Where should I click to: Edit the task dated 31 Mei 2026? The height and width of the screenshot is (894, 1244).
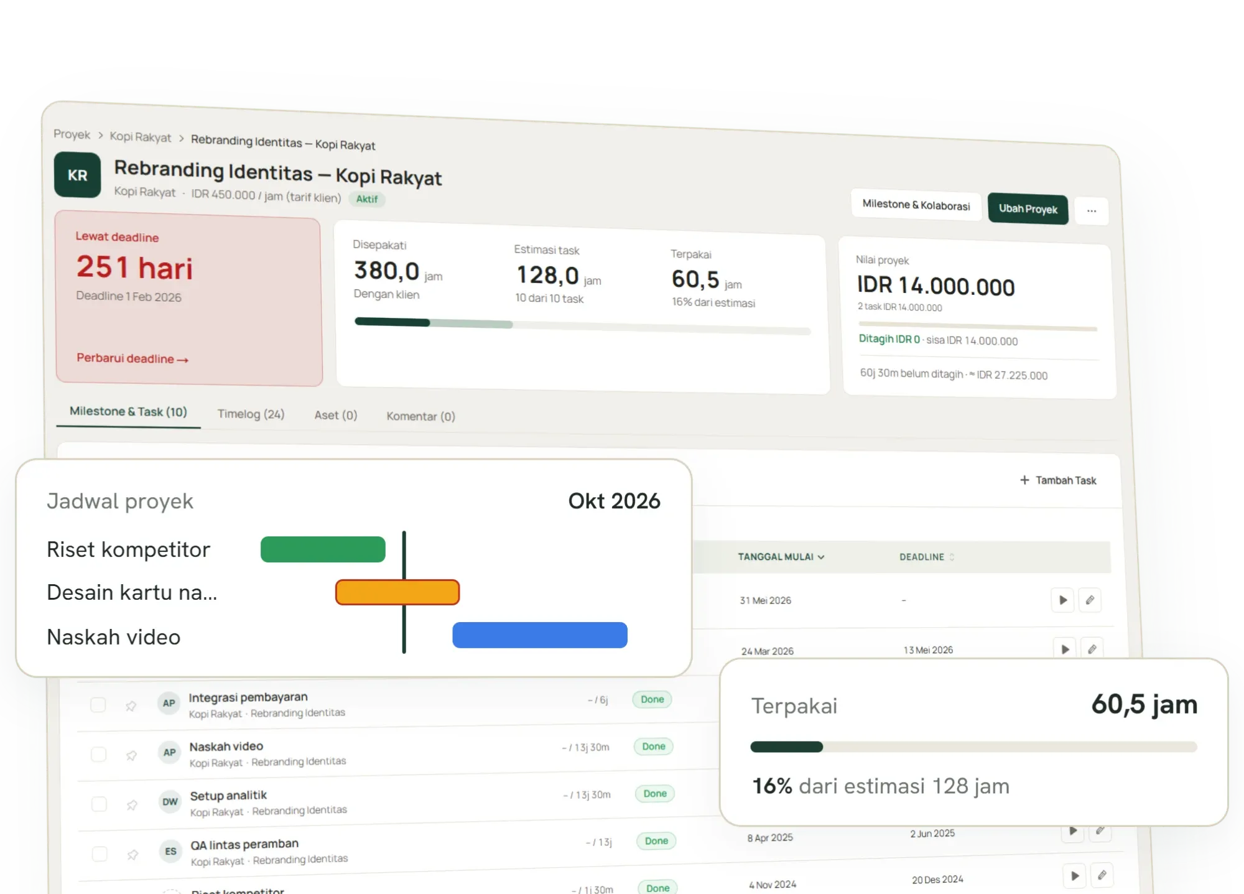coord(1090,600)
